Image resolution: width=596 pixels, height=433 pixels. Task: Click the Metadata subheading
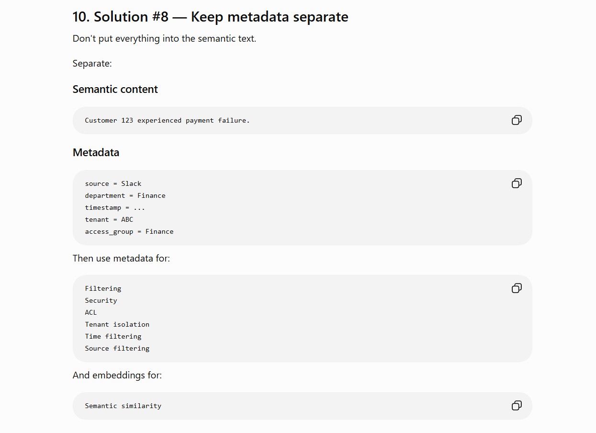[96, 153]
